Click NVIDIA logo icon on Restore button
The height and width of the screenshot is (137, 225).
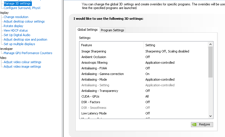coord(194,125)
